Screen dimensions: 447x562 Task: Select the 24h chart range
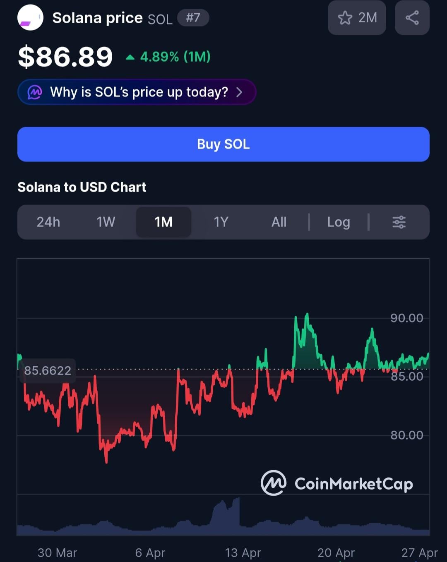pos(48,222)
